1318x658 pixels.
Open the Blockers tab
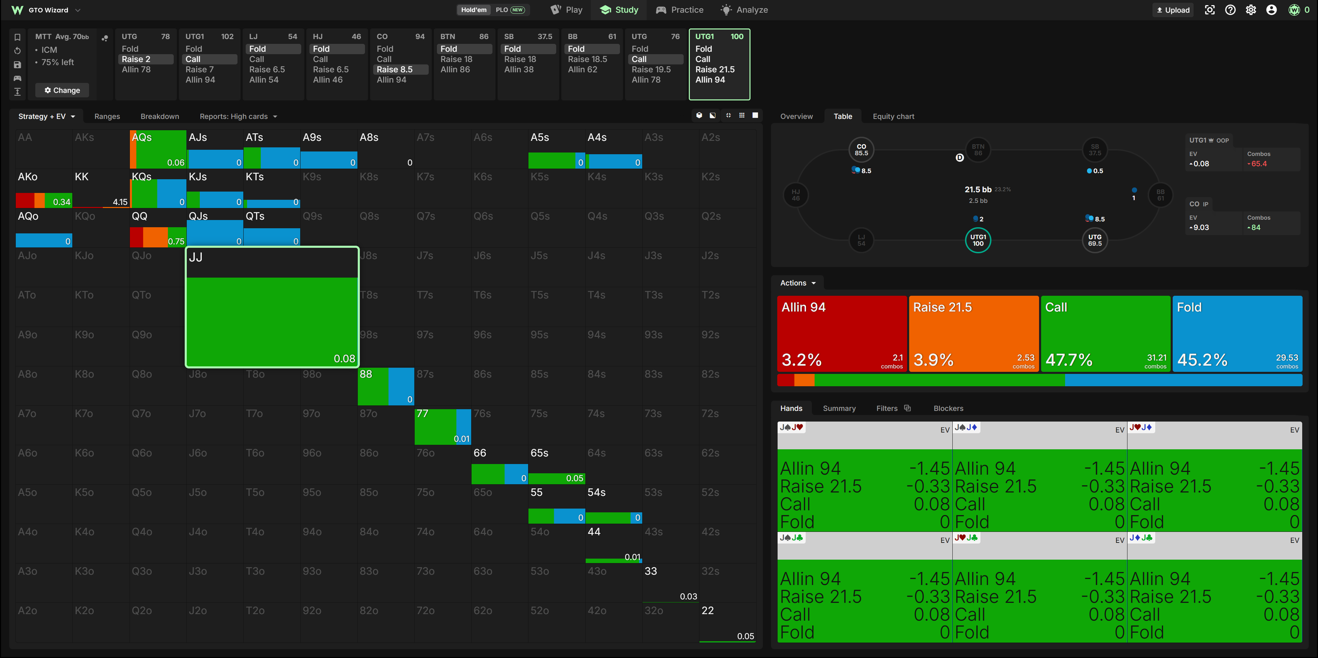click(948, 408)
